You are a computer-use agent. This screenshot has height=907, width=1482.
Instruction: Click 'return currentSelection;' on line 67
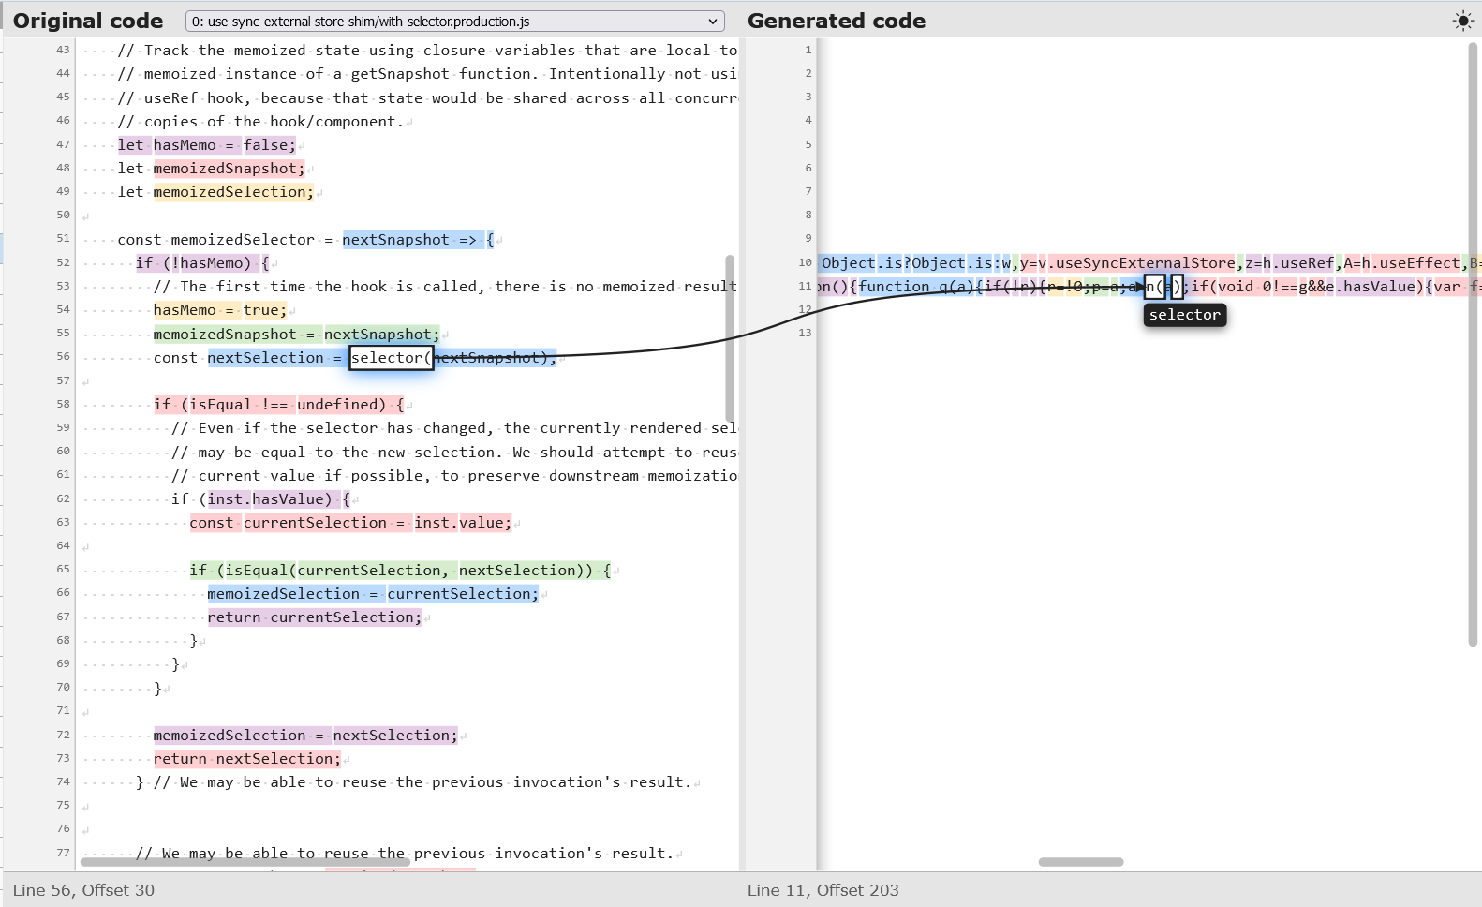point(315,617)
